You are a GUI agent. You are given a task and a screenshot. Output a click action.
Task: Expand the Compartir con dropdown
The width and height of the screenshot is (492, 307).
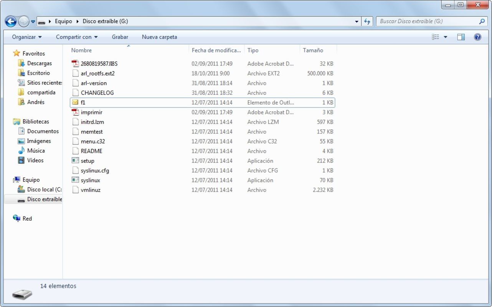point(76,36)
